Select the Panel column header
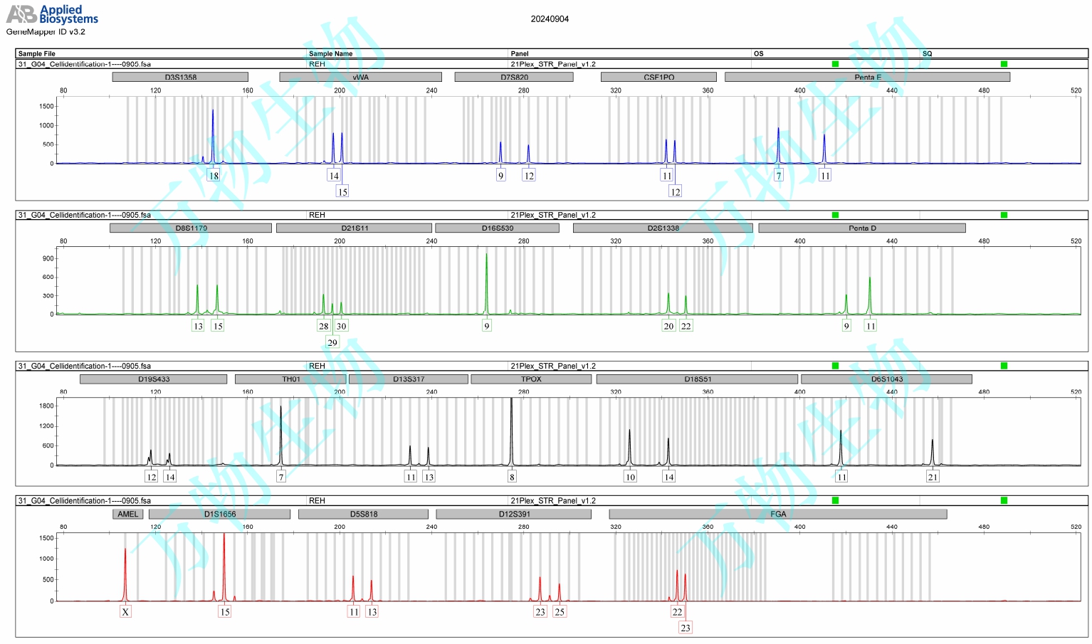Viewport: 1092px width, 644px height. 520,53
